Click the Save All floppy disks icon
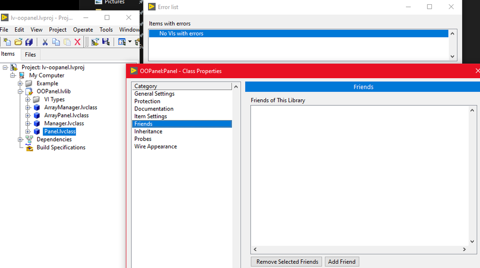 29,42
